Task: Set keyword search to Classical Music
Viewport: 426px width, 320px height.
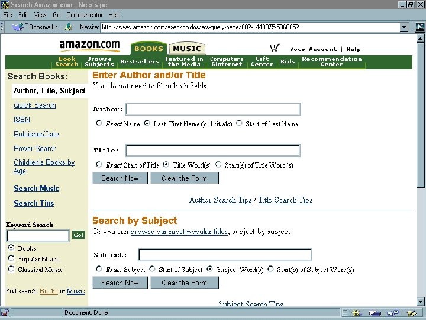Action: 11,269
